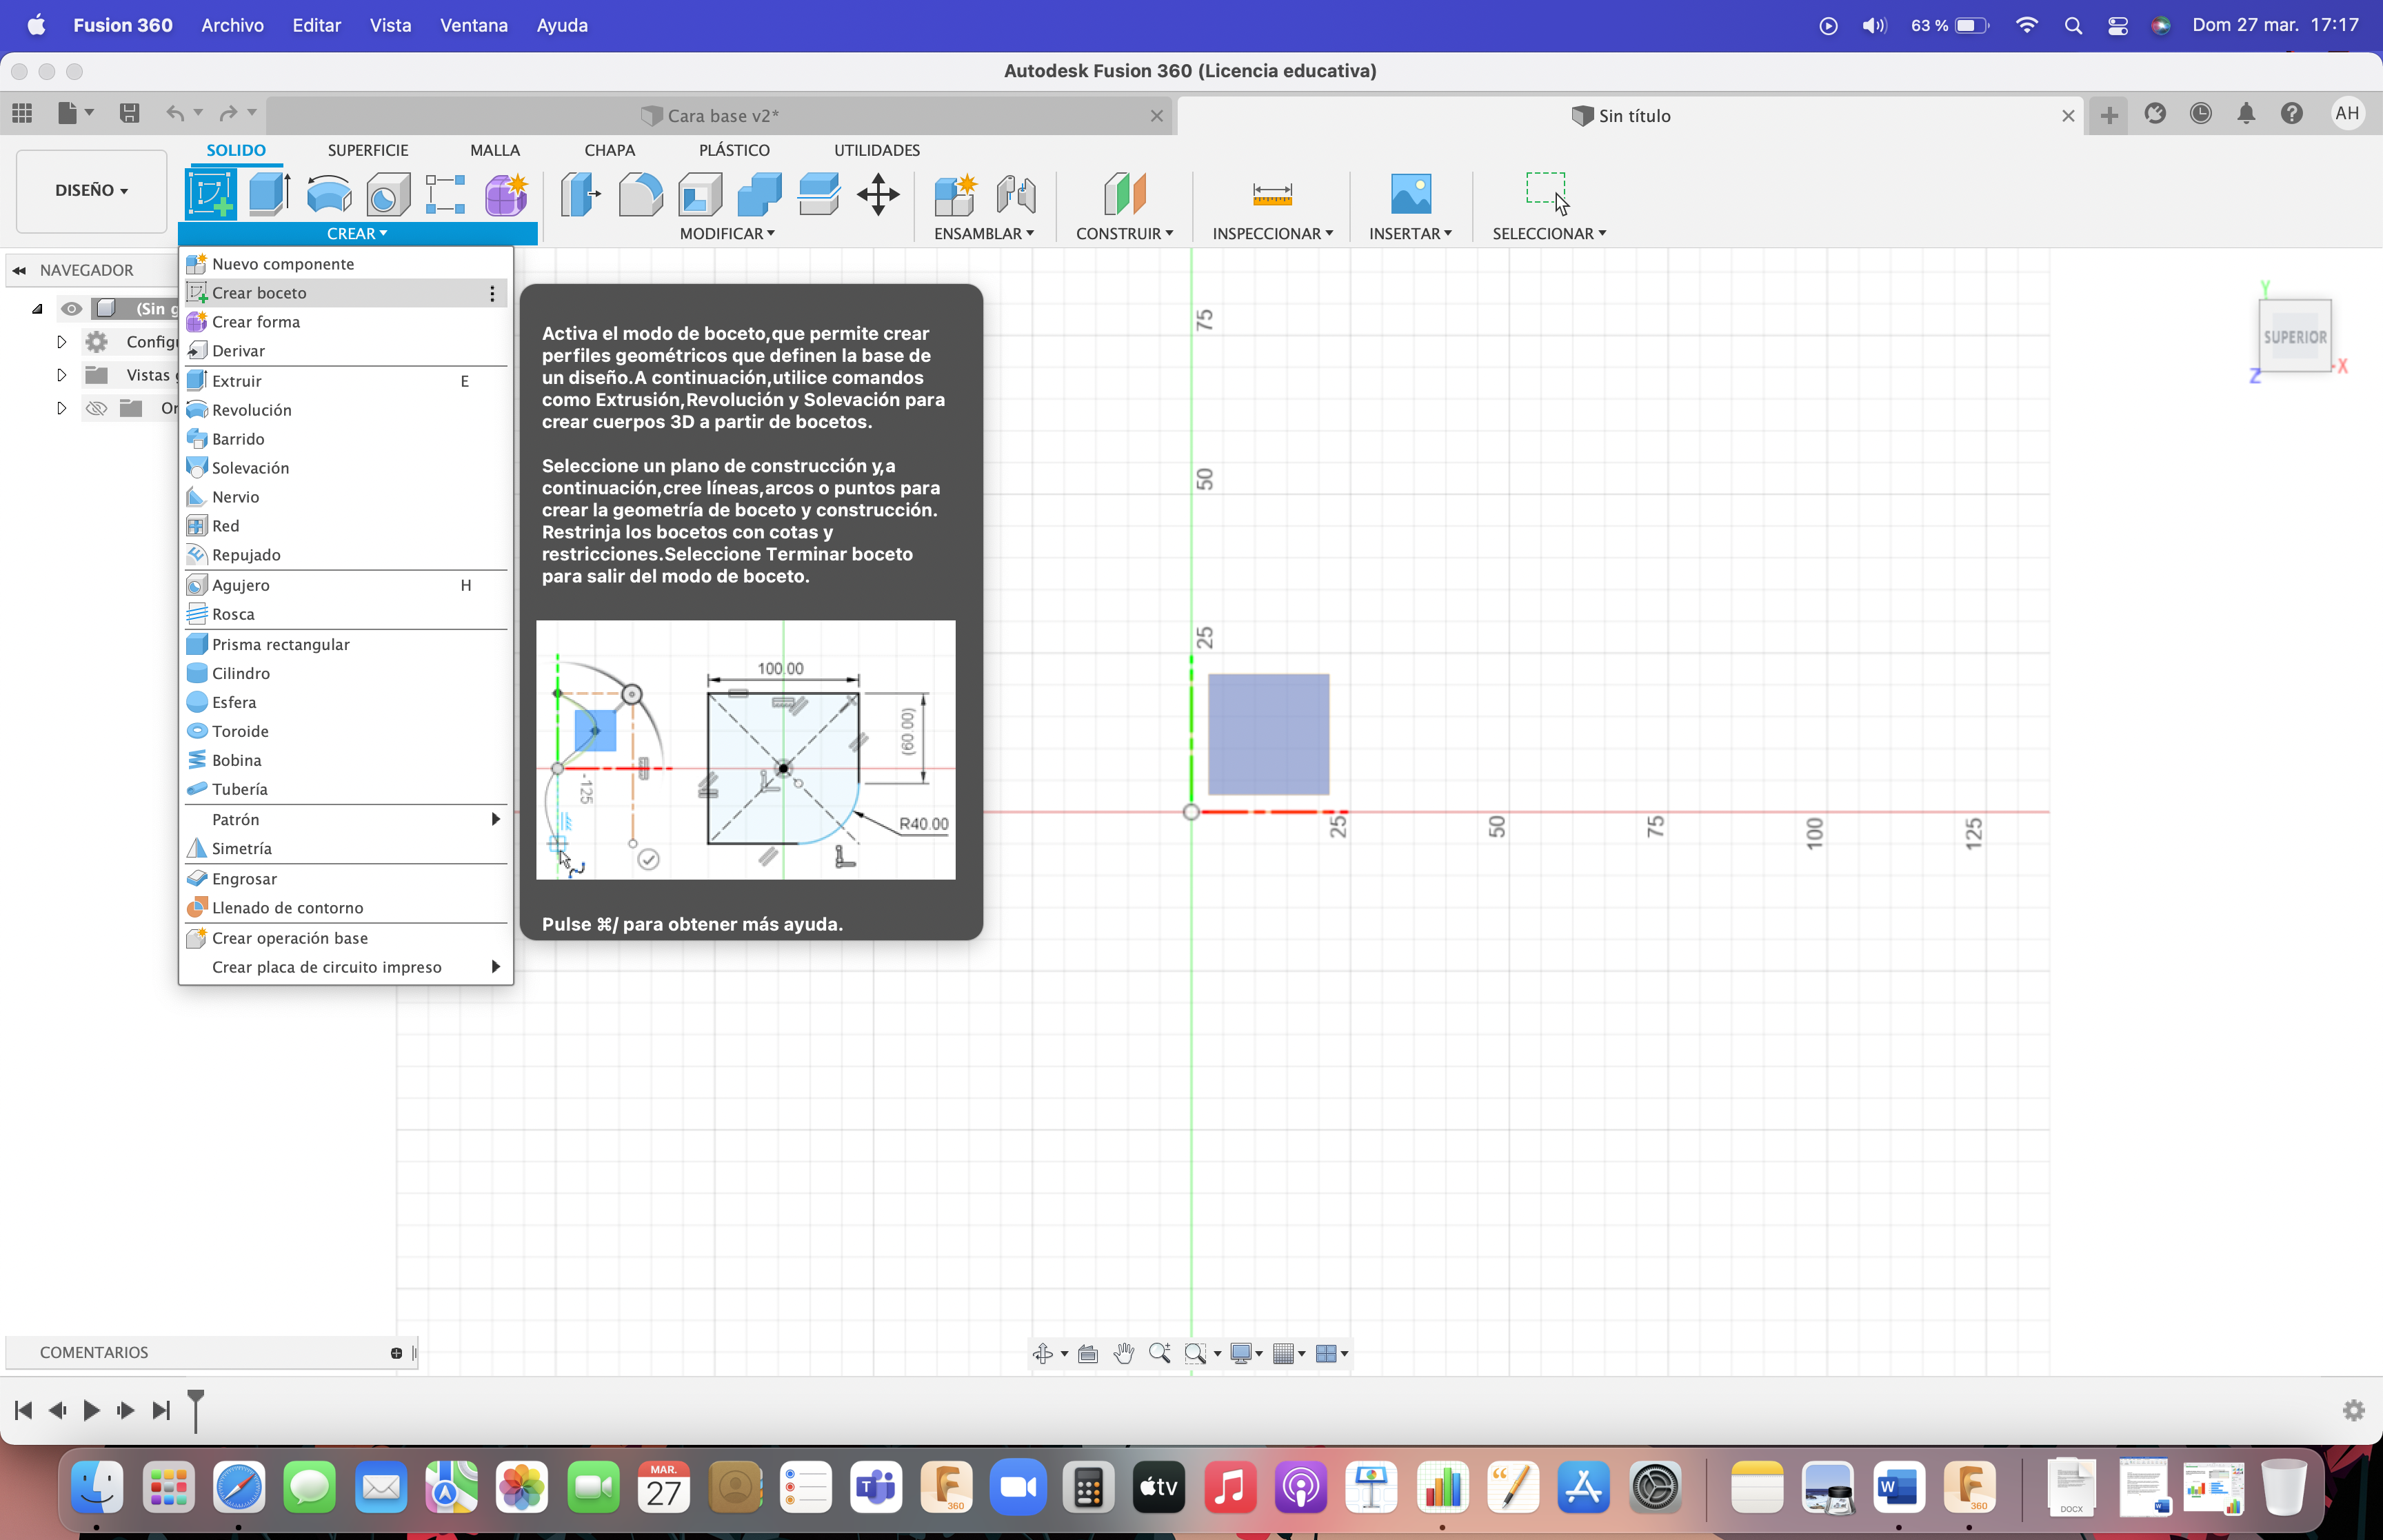The width and height of the screenshot is (2383, 1540).
Task: Click the Move/Copy arrows icon
Action: (x=878, y=193)
